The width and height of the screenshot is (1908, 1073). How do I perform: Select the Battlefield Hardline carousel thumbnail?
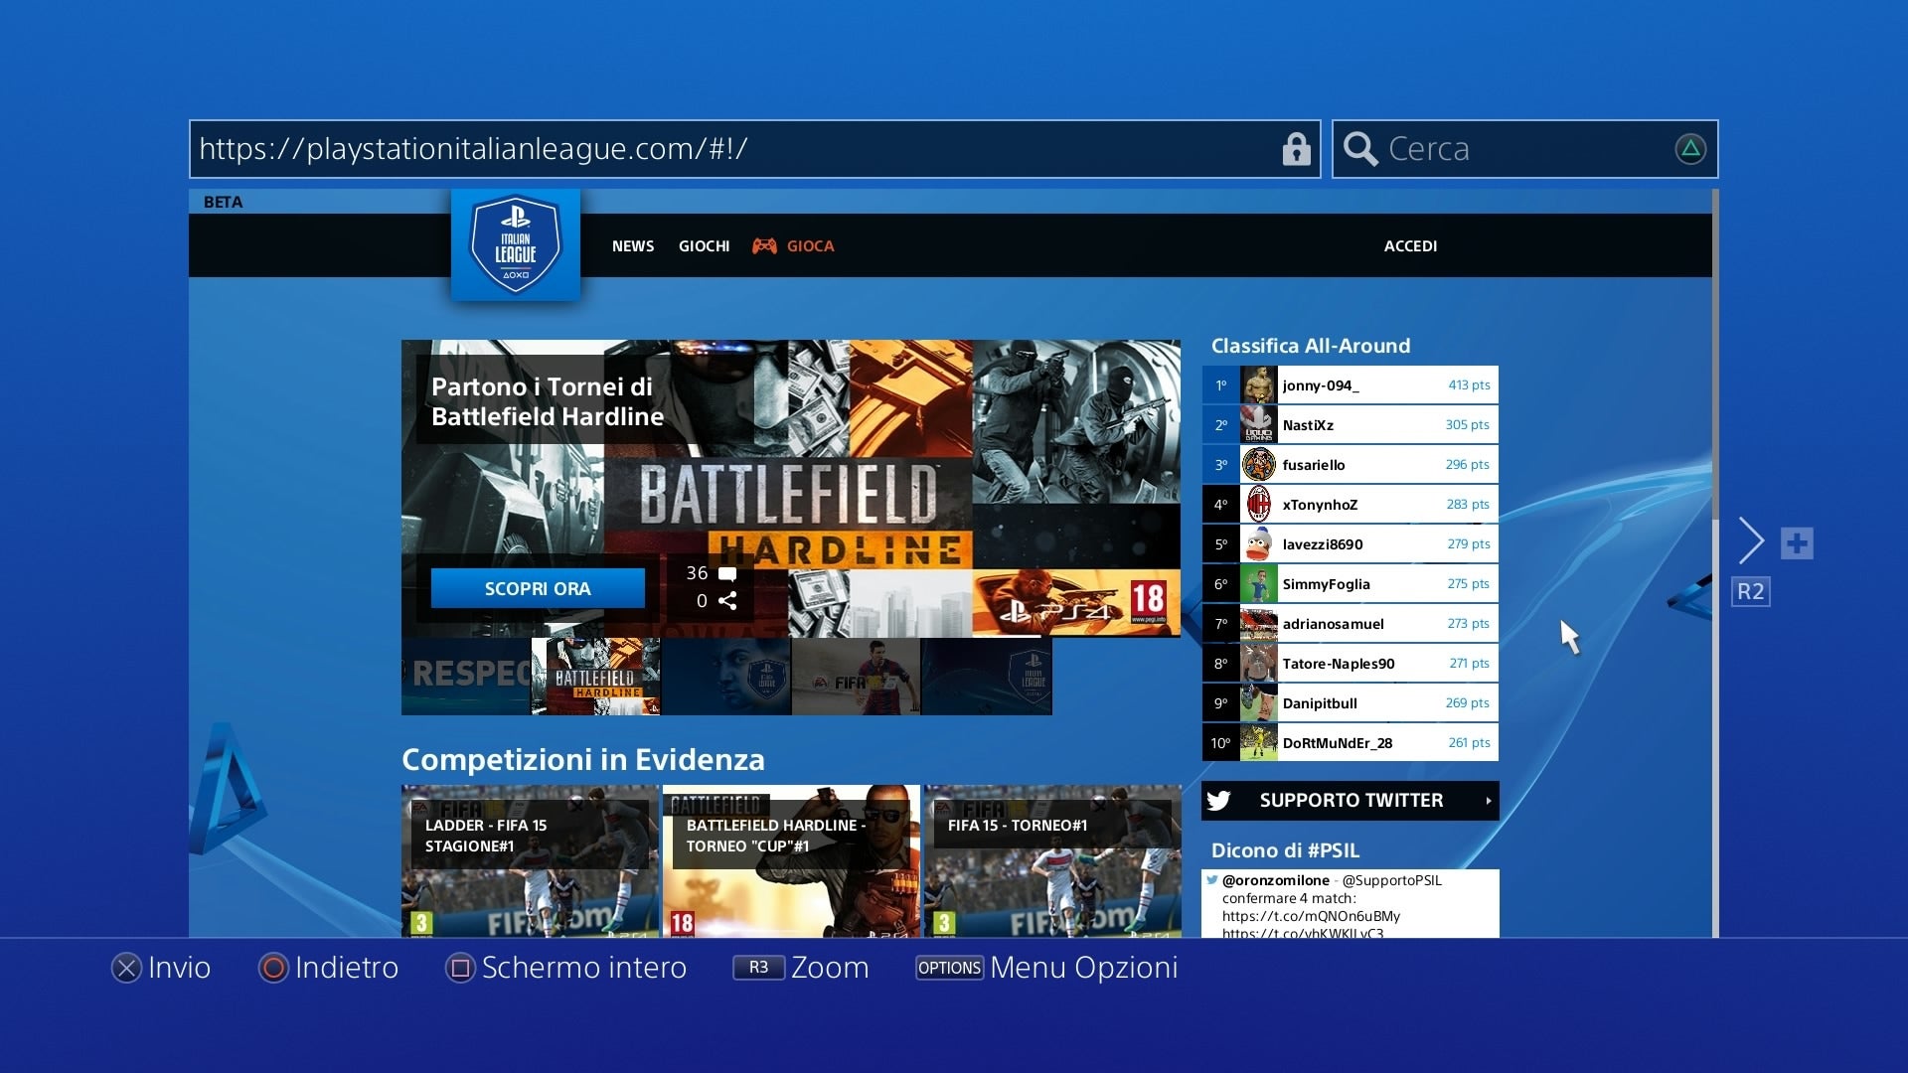coord(596,677)
